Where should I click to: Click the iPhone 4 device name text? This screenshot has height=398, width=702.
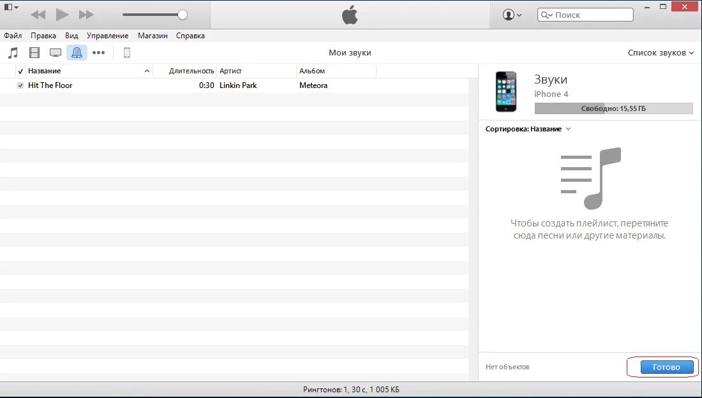[x=551, y=94]
